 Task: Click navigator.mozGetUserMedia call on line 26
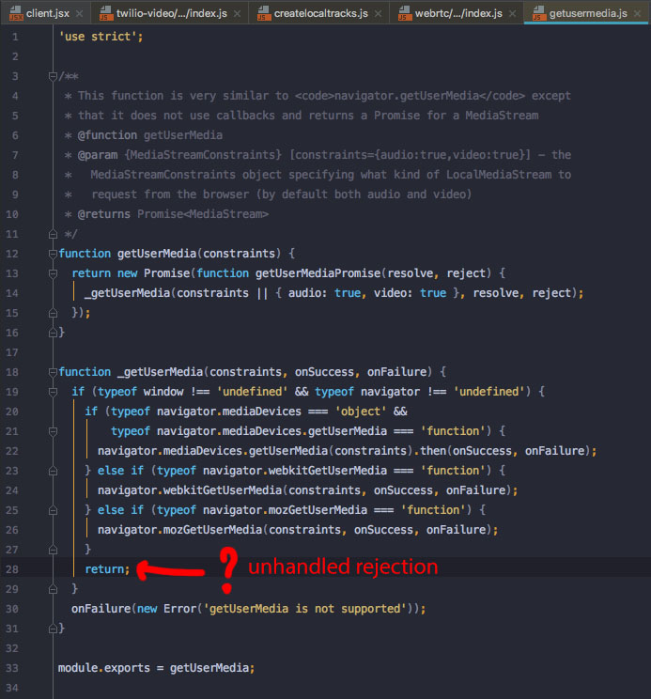coord(298,530)
